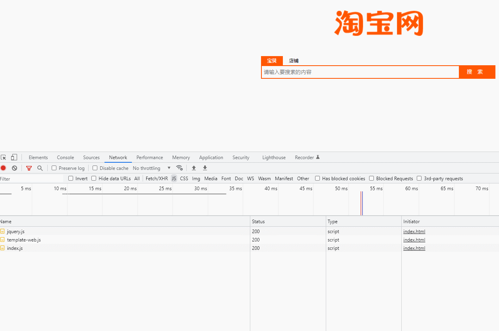Check Has blocked cookies checkbox

tap(317, 178)
